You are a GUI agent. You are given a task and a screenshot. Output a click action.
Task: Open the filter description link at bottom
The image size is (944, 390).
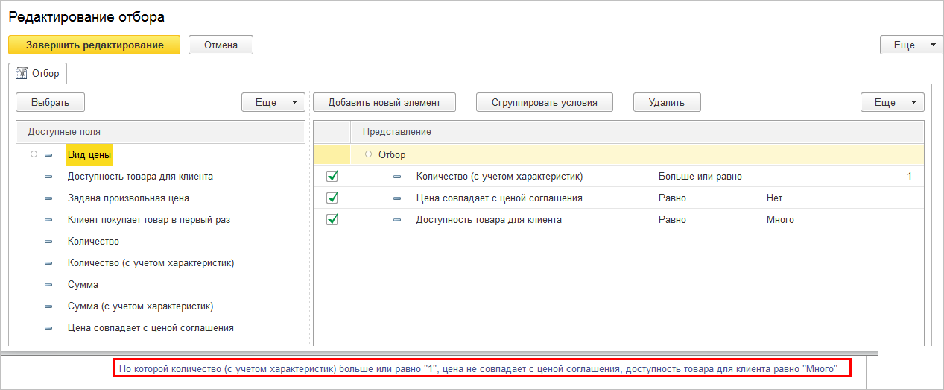(479, 368)
